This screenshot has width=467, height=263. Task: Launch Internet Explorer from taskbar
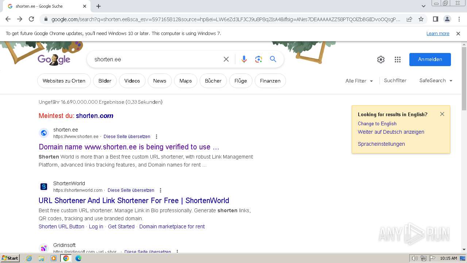coord(29,258)
